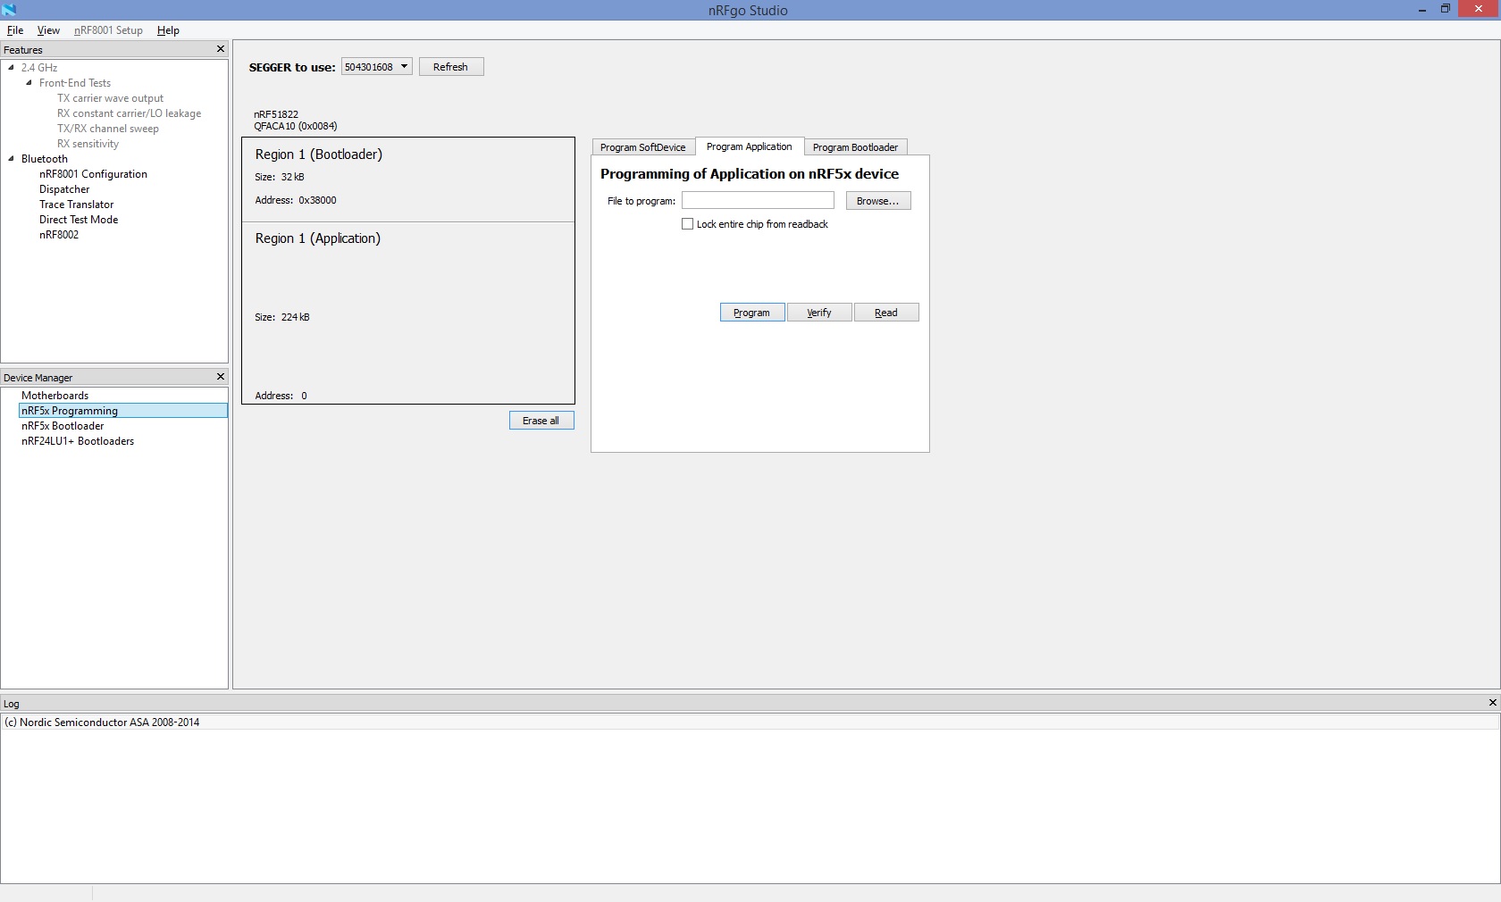Select TX carrier wave output

110,98
